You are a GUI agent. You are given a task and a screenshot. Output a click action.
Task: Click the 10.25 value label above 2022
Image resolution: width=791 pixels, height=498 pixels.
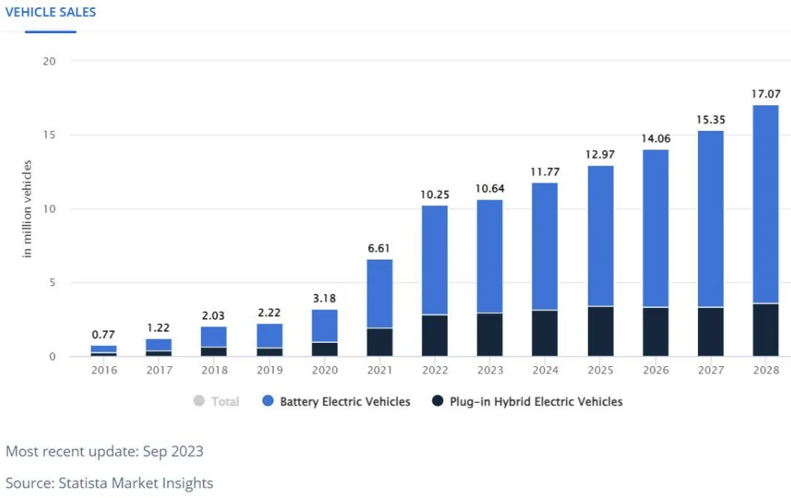pos(434,195)
